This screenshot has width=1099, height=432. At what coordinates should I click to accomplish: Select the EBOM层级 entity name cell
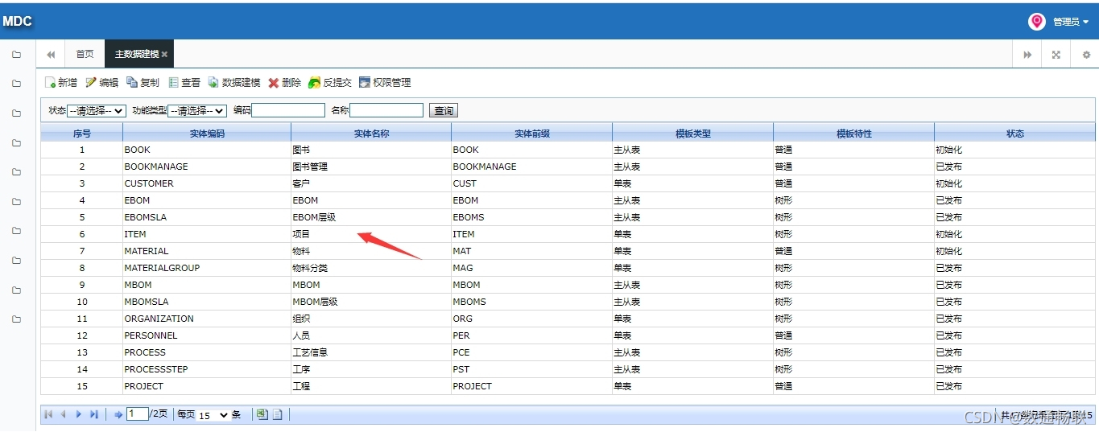371,217
